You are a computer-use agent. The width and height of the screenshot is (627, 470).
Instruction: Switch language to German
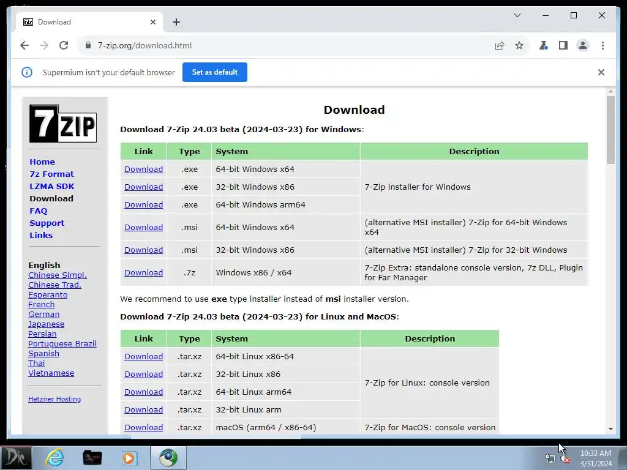43,314
